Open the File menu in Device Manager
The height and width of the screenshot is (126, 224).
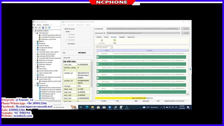(34, 25)
